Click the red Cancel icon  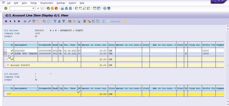click(56, 9)
